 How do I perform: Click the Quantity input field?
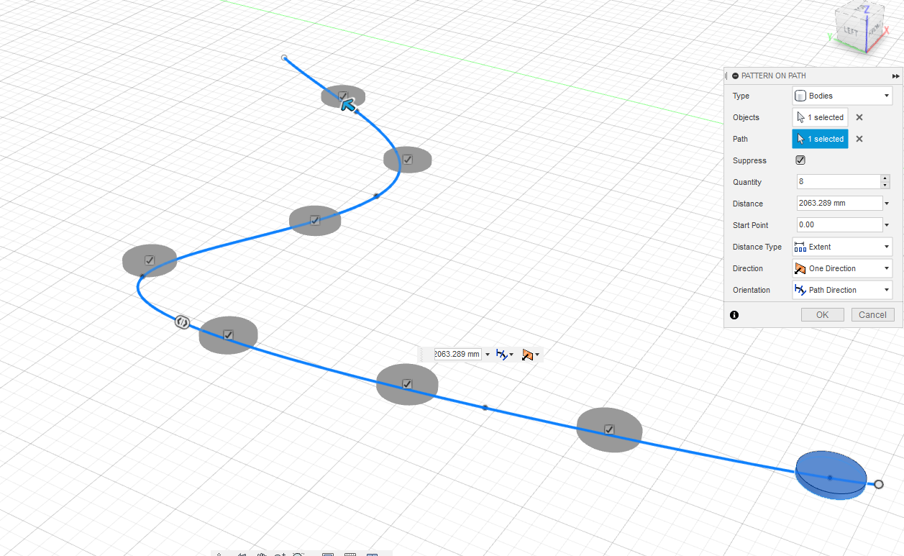pos(838,182)
